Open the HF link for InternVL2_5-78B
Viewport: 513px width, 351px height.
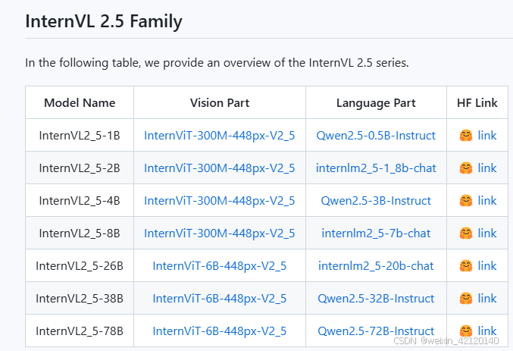pos(487,331)
